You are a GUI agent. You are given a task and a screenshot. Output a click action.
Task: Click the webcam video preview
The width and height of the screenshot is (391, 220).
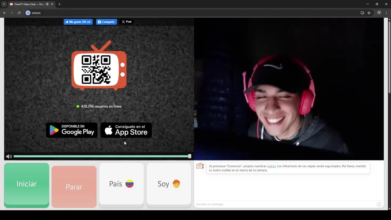tap(289, 89)
